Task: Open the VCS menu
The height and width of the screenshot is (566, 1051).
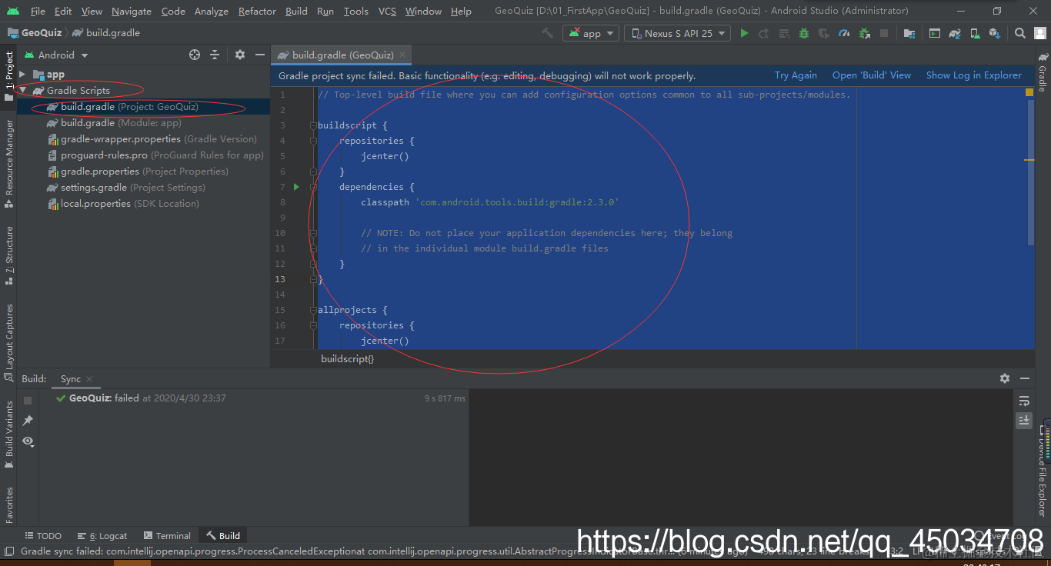Action: (x=387, y=11)
